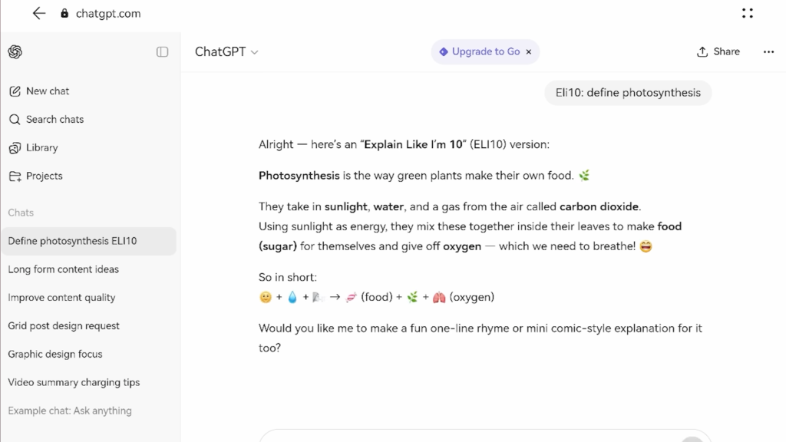
Task: Click Upgrade to Go
Action: (x=484, y=51)
